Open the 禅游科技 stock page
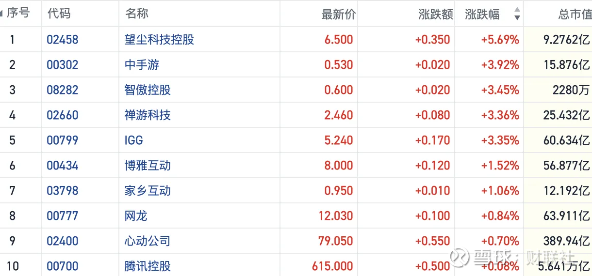 click(x=148, y=115)
